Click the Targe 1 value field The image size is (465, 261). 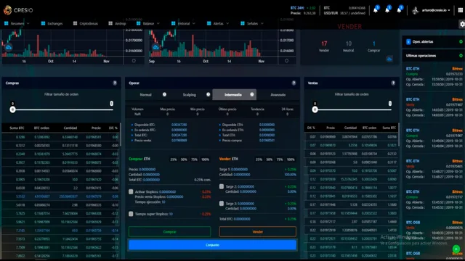tap(239, 169)
